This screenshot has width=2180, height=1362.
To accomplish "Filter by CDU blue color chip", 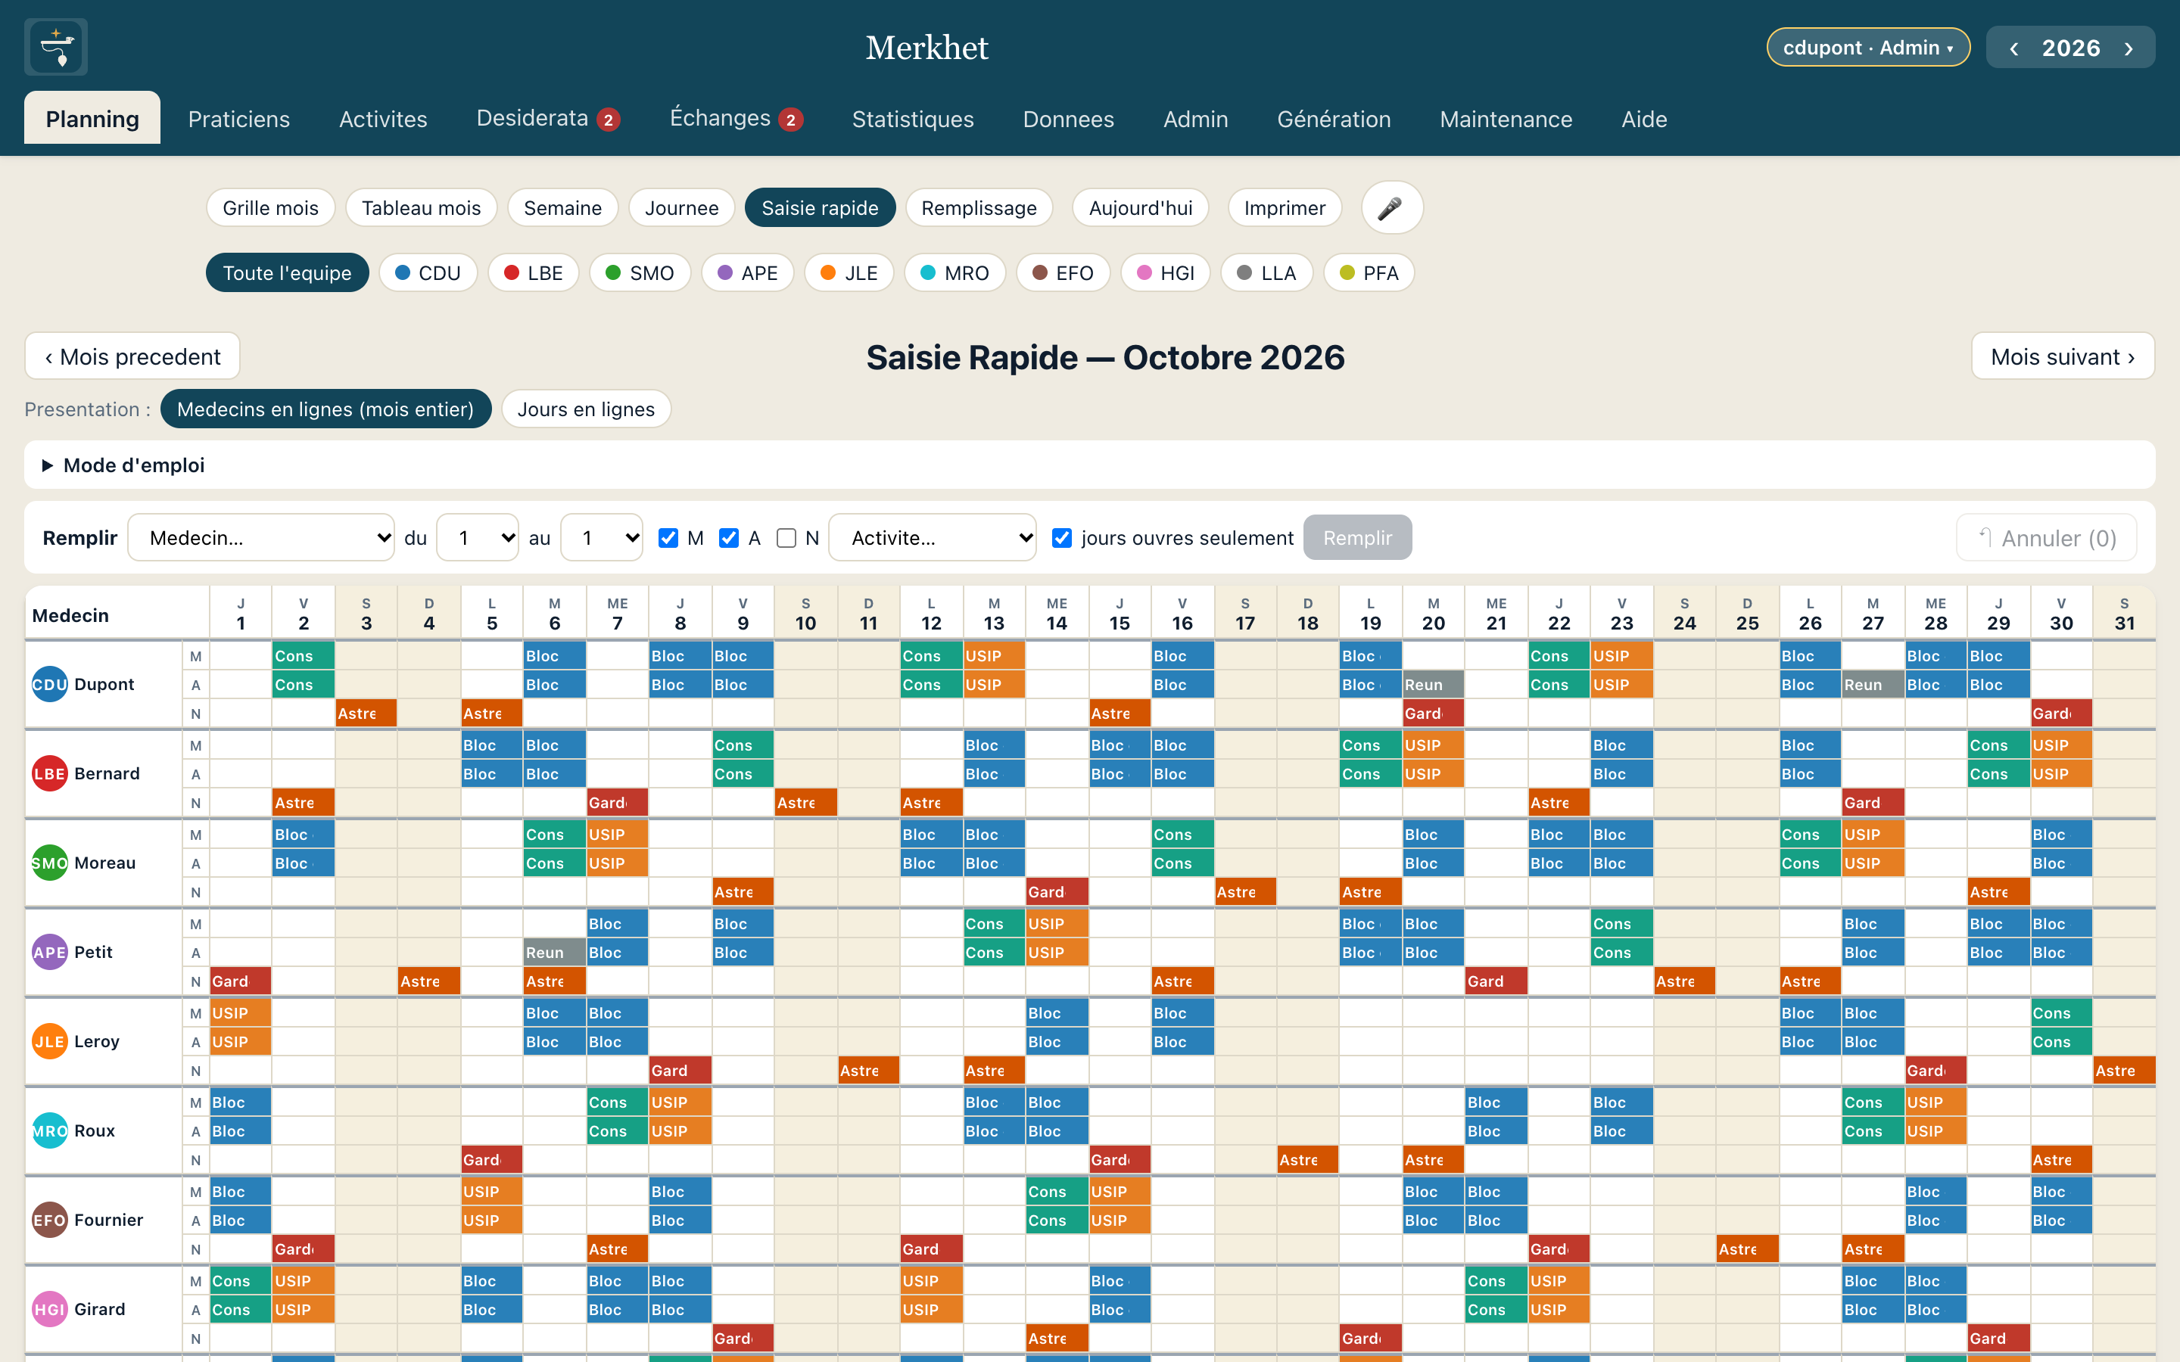I will click(x=428, y=273).
